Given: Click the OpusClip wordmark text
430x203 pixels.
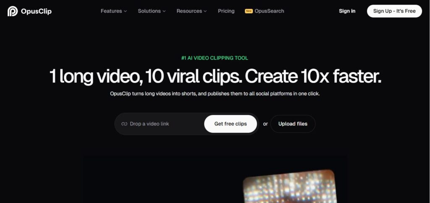Looking at the screenshot, I should pyautogui.click(x=36, y=11).
